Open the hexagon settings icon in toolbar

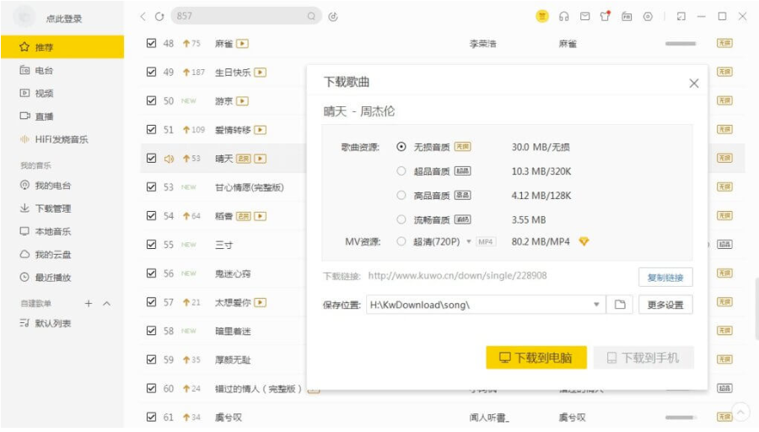click(x=648, y=16)
